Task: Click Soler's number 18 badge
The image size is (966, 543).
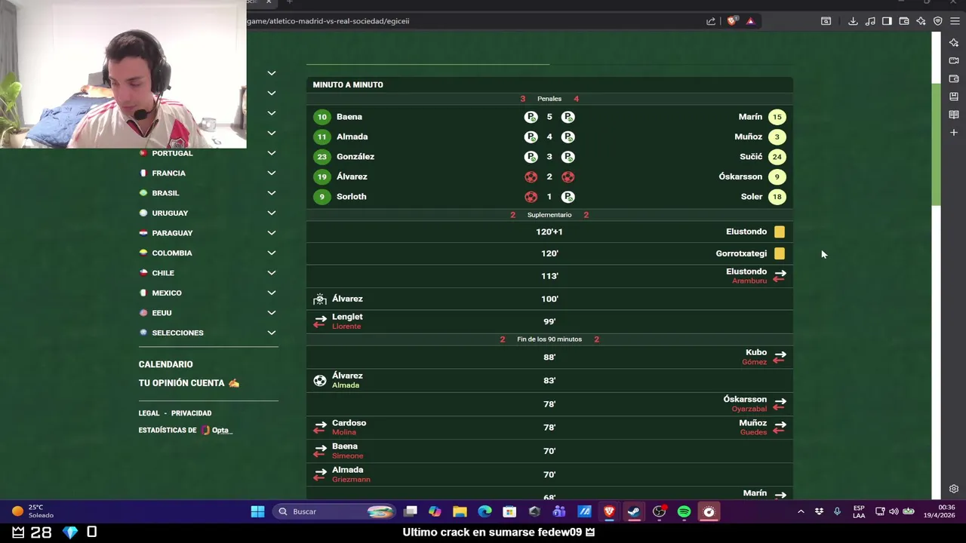Action: (777, 197)
